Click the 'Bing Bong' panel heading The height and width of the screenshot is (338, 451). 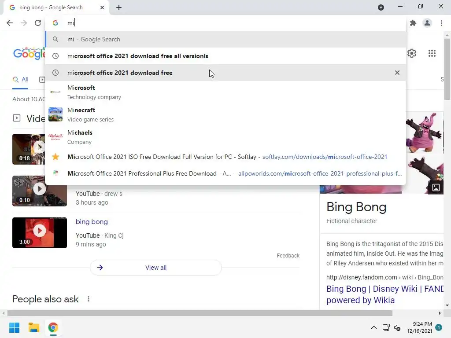point(356,207)
